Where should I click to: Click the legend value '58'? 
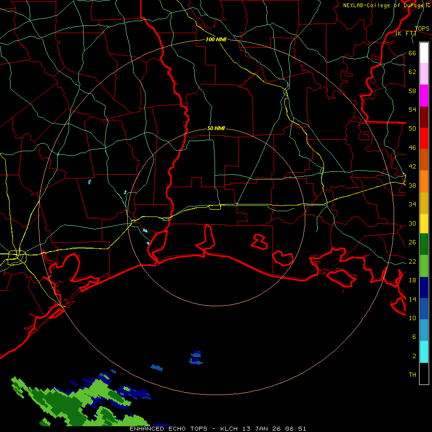pyautogui.click(x=412, y=91)
